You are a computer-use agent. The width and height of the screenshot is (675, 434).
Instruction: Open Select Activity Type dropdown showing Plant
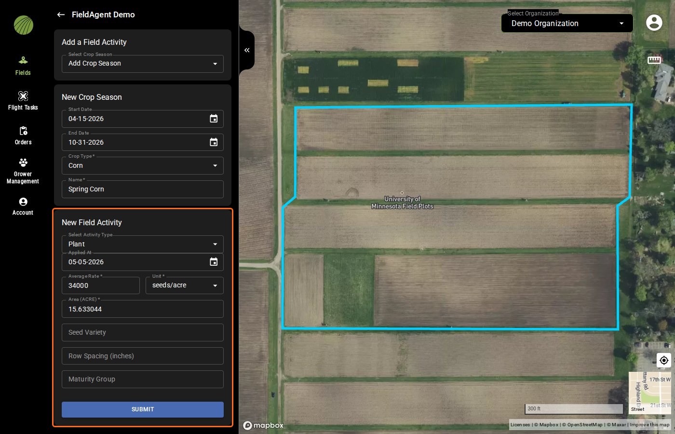point(143,244)
